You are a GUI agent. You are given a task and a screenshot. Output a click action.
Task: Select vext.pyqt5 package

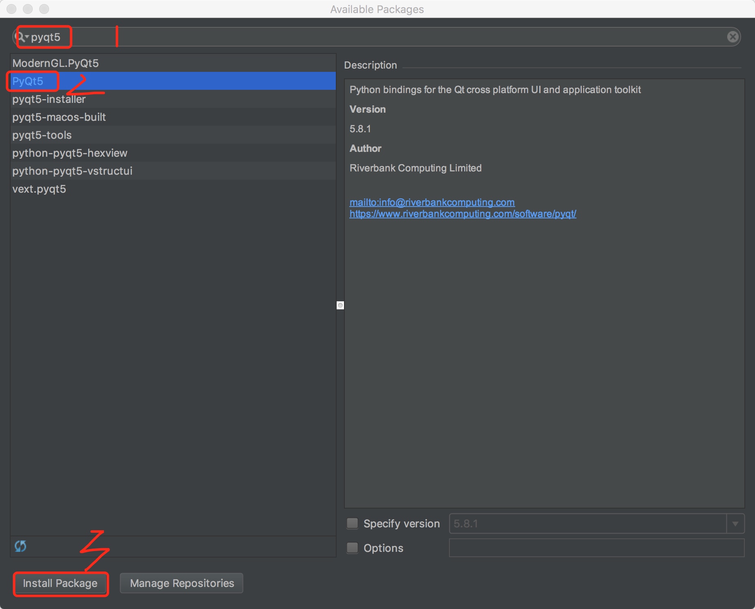pos(173,189)
